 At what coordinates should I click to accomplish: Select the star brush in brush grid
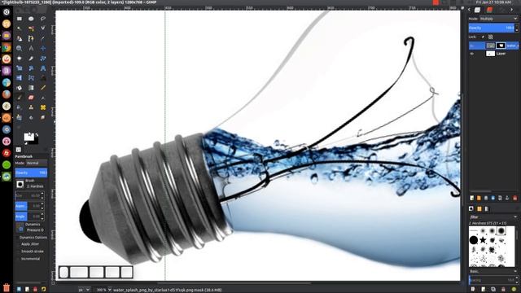(483, 240)
